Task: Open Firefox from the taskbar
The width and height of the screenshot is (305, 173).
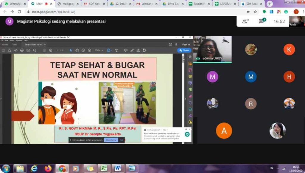Action: 48,169
